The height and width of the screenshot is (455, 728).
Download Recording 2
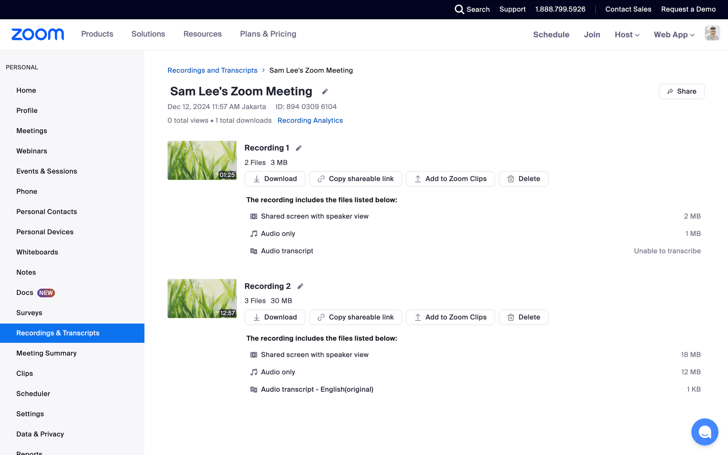click(275, 317)
